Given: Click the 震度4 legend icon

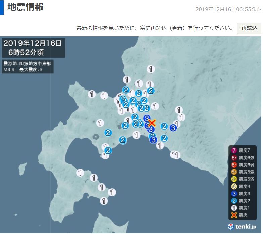Looking at the screenshot, I should click(x=234, y=186).
